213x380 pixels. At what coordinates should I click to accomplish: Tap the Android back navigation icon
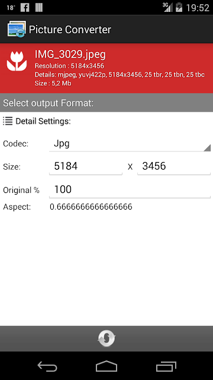pyautogui.click(x=47, y=366)
